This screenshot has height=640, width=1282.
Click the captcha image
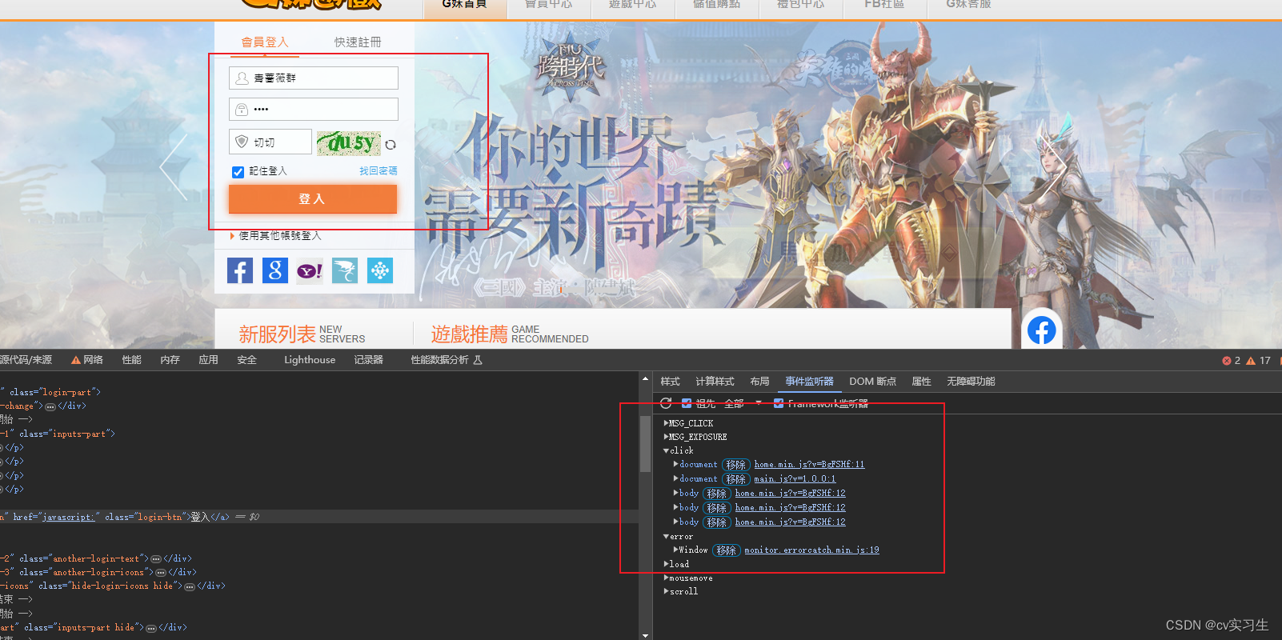[x=349, y=143]
